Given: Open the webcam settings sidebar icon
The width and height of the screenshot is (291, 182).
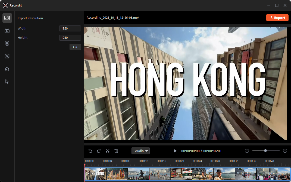Looking at the screenshot, I should point(7,43).
